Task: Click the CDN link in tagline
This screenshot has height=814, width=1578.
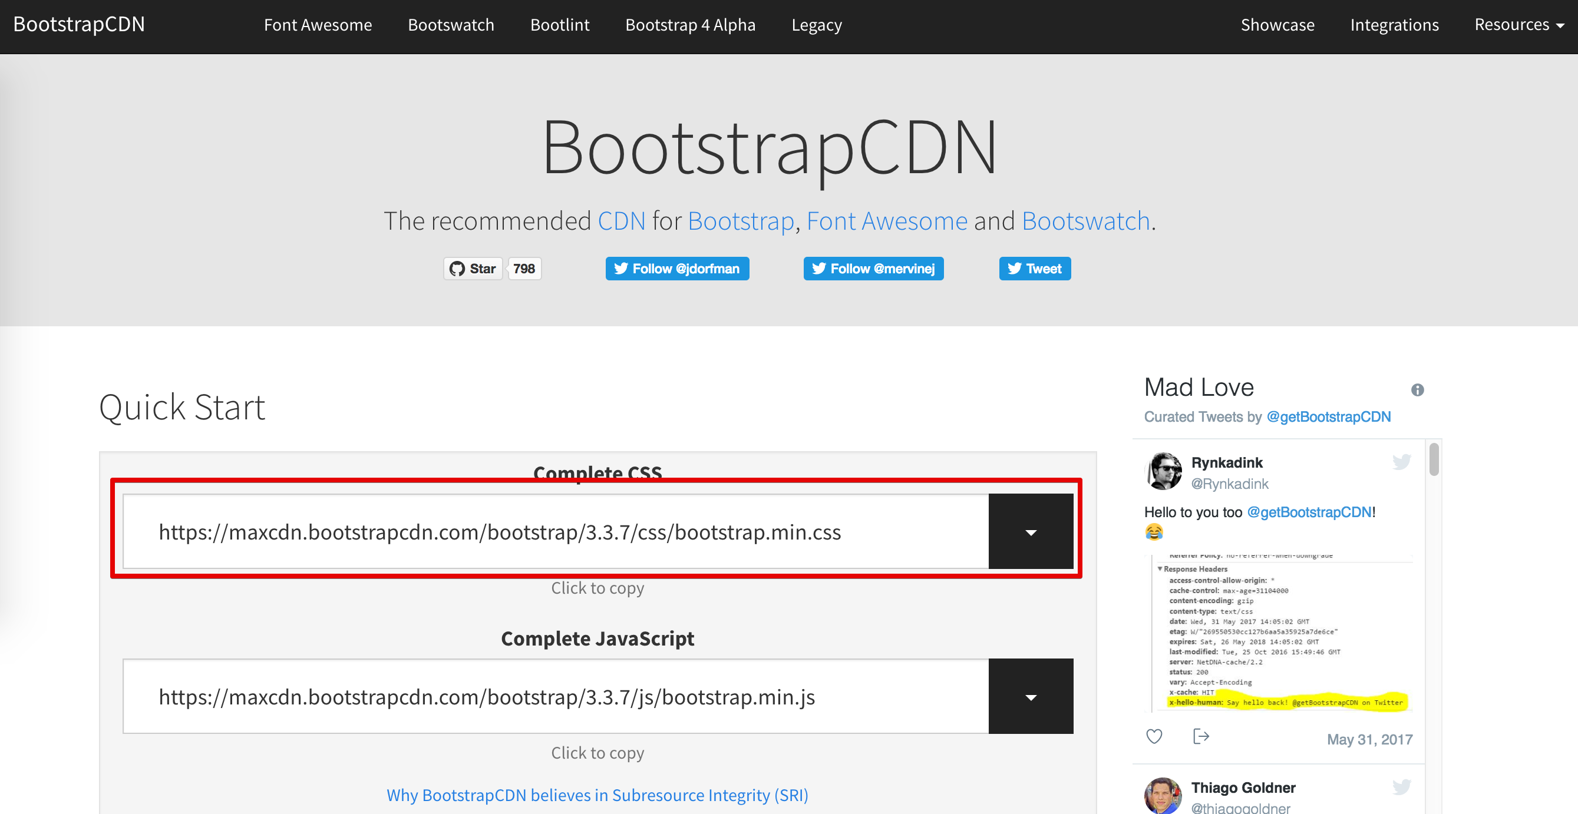Action: (x=621, y=221)
